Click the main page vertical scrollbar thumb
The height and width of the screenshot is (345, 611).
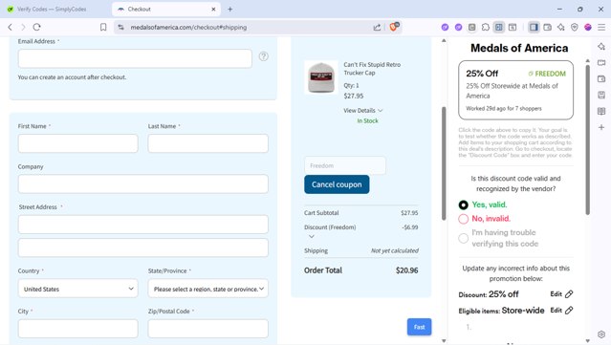coord(444,163)
